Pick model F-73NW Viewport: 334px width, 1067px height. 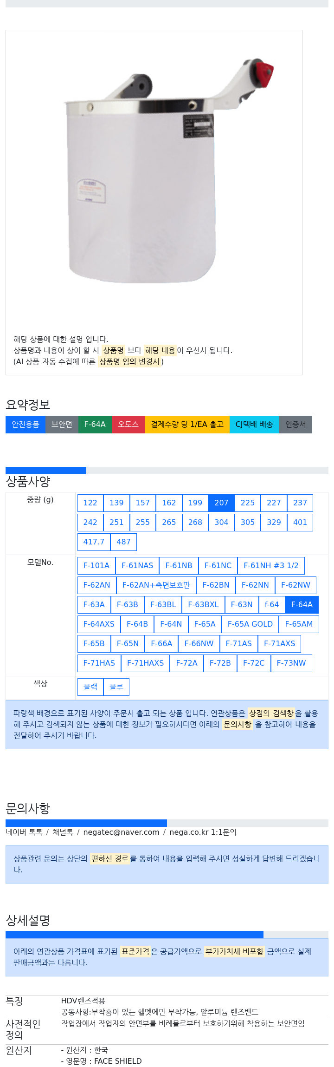291,663
